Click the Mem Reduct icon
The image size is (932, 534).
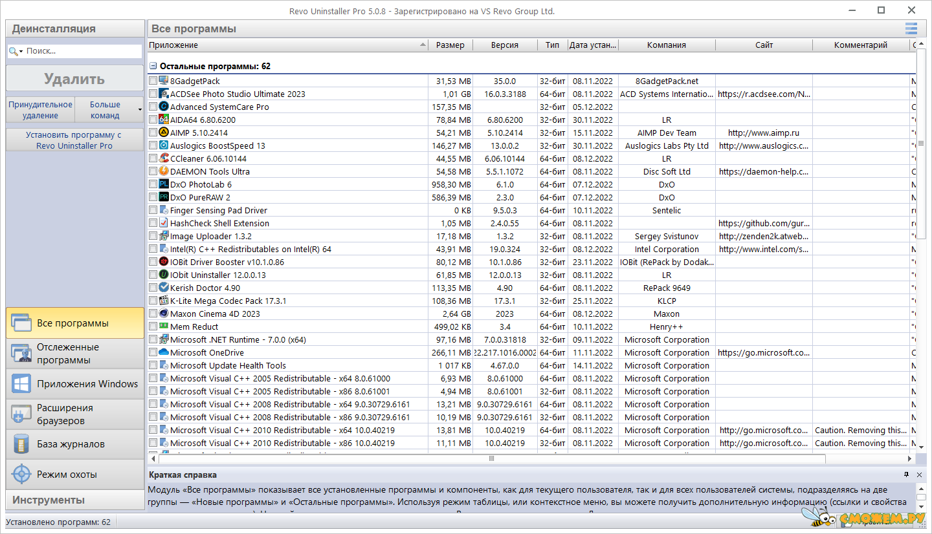click(164, 326)
